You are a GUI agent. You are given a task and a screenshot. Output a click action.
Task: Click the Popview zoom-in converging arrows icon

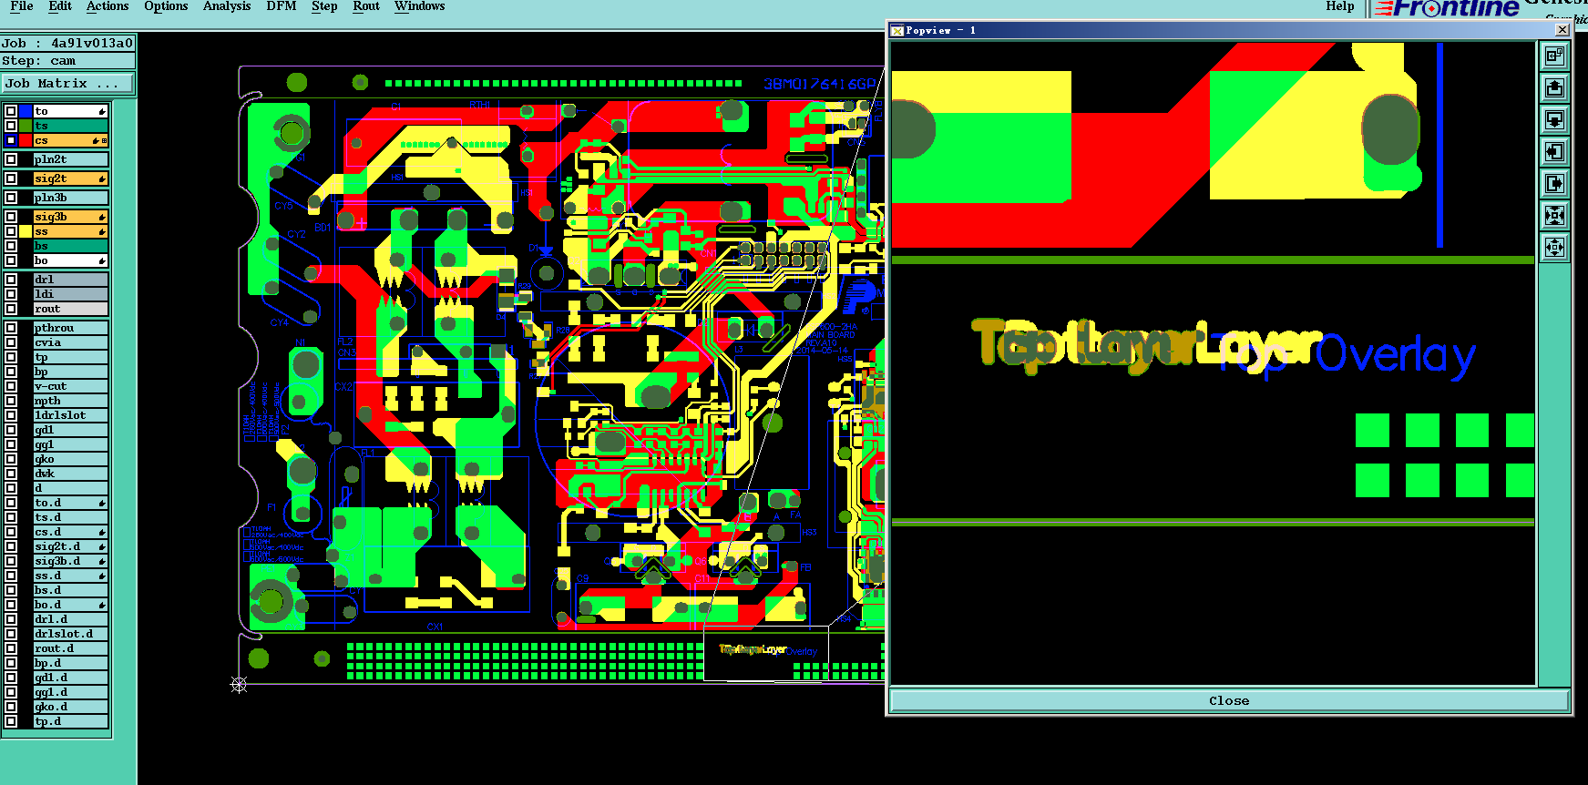[x=1554, y=216]
